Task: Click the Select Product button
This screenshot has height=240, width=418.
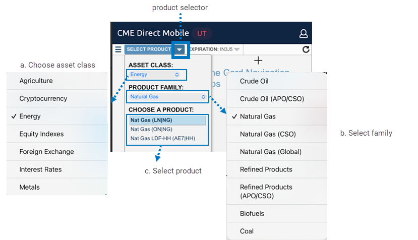Action: [x=148, y=49]
